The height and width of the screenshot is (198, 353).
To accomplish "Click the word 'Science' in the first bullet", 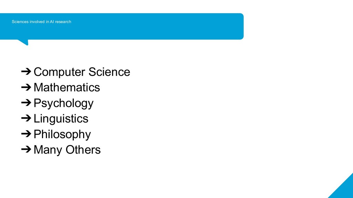I will click(109, 72).
